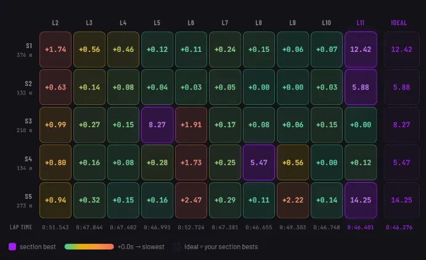Viewport: 426px width, 260px height.
Task: Click the 0:46.993 lap time
Action: click(x=157, y=227)
